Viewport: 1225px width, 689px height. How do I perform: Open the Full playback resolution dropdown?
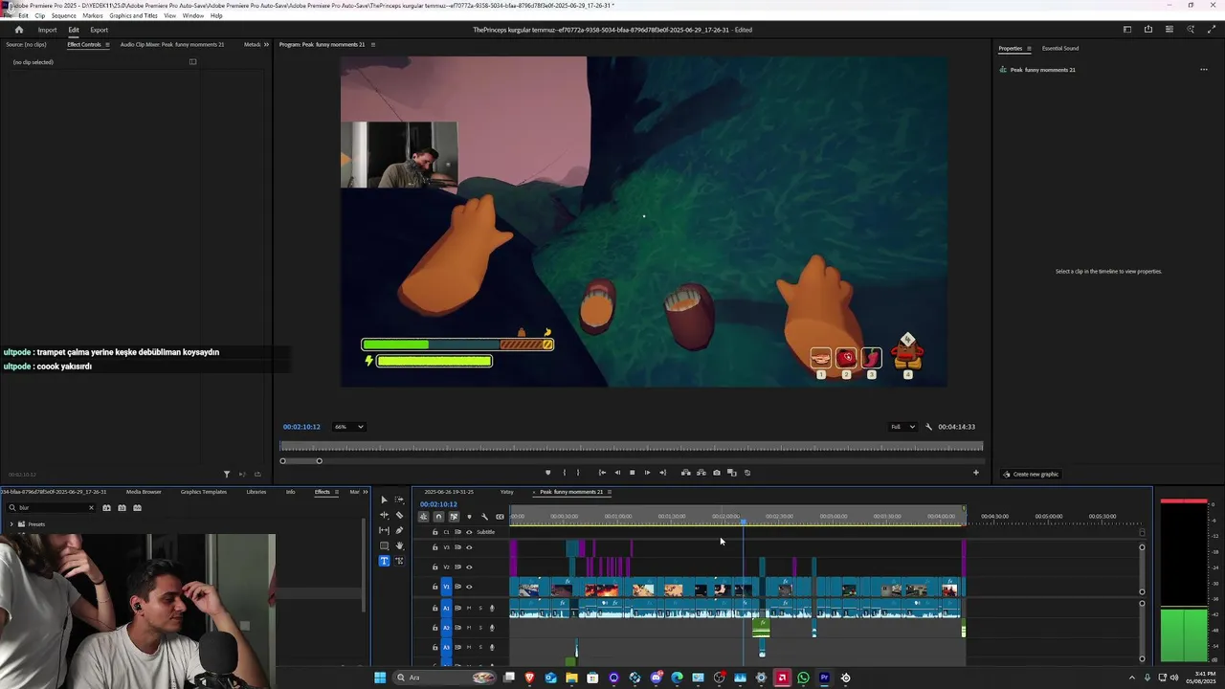(902, 427)
